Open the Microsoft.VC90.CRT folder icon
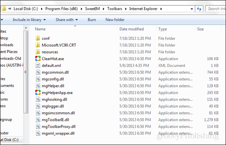 pos(38,45)
